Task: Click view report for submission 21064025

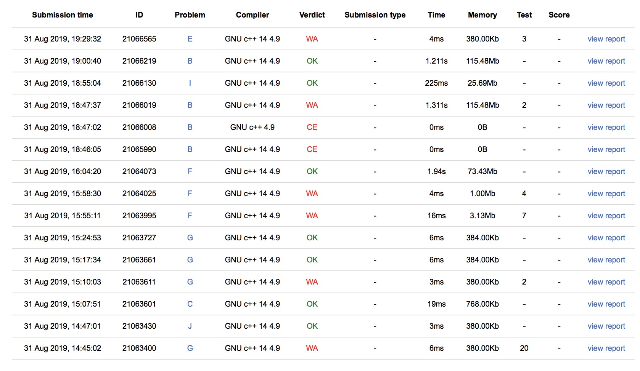Action: 606,193
